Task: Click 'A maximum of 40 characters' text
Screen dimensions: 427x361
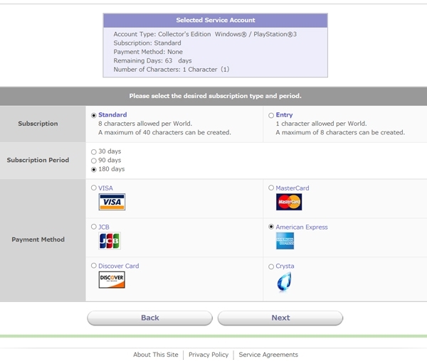Action: point(164,132)
